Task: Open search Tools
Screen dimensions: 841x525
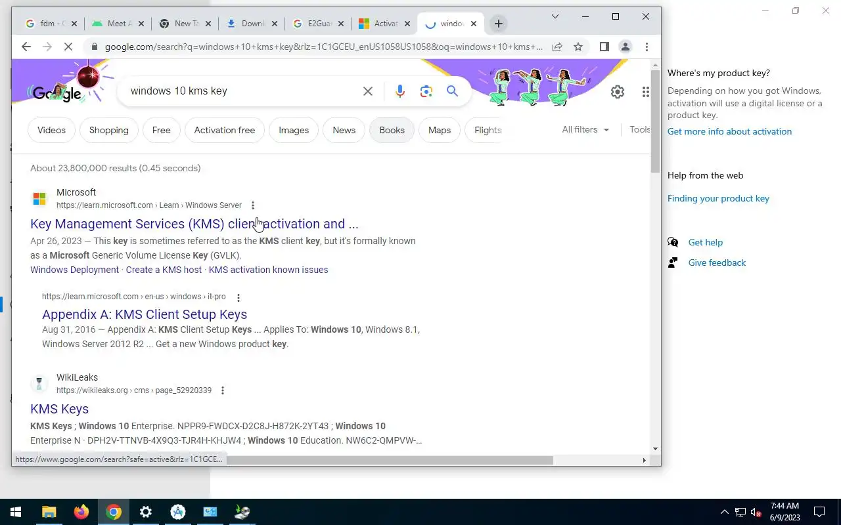Action: (640, 129)
